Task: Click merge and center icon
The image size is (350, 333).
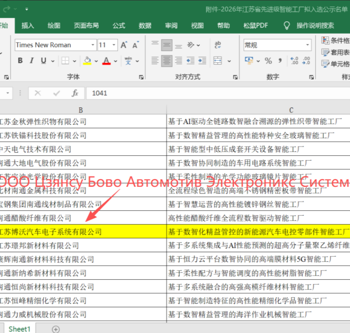Action: (217, 61)
